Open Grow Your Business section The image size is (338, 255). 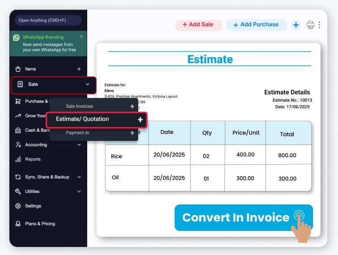click(x=35, y=115)
